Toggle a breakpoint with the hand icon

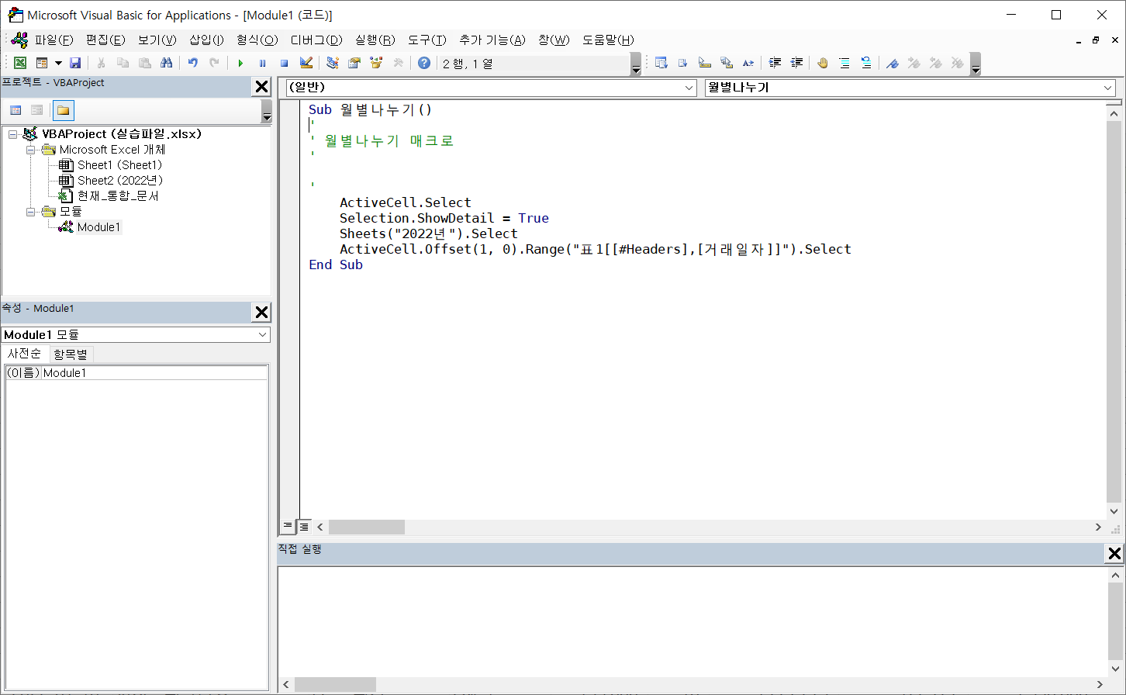point(823,63)
